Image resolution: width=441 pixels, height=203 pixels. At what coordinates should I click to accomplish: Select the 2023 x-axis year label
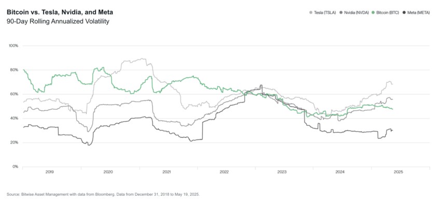[x=282, y=172]
